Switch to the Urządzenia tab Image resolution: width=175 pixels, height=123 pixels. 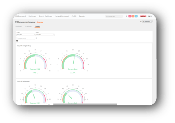[28, 26]
